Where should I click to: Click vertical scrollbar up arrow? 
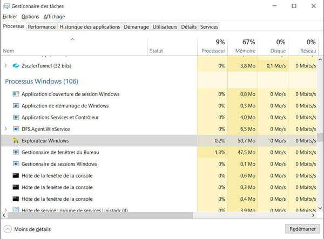[x=320, y=59]
